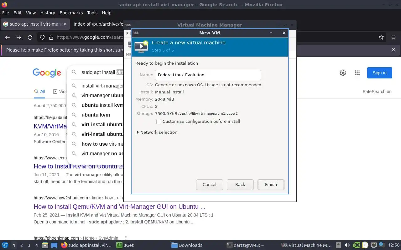This screenshot has width=401, height=250.
Task: Click SafeSearch on label
Action: [377, 92]
